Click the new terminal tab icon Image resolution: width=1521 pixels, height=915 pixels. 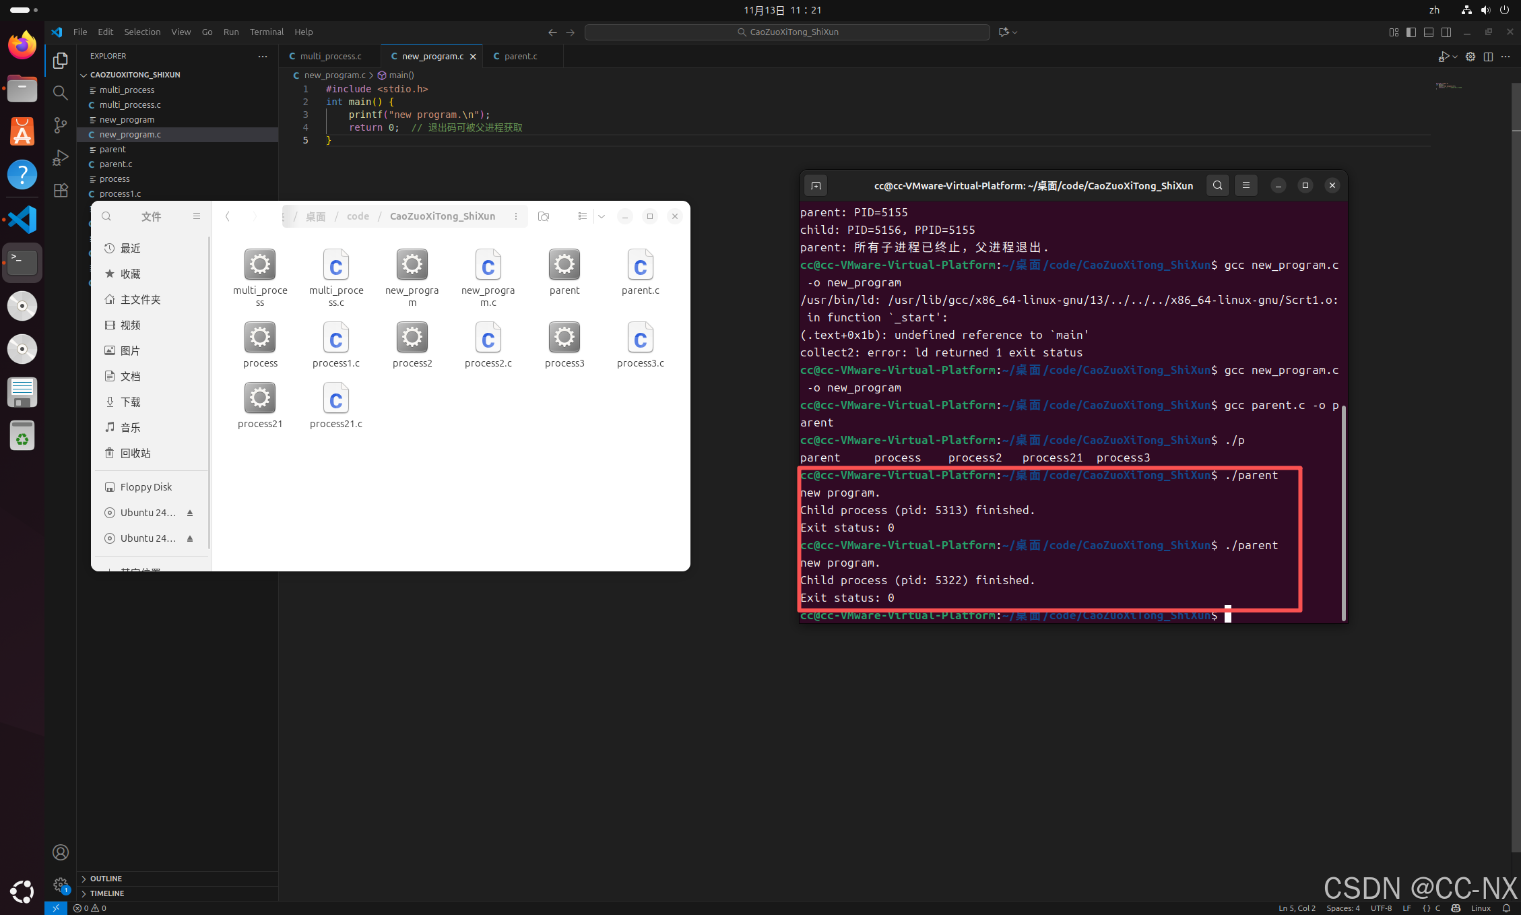[816, 185]
